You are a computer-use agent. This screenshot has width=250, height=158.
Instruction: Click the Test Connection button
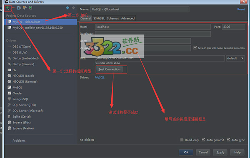[110, 69]
